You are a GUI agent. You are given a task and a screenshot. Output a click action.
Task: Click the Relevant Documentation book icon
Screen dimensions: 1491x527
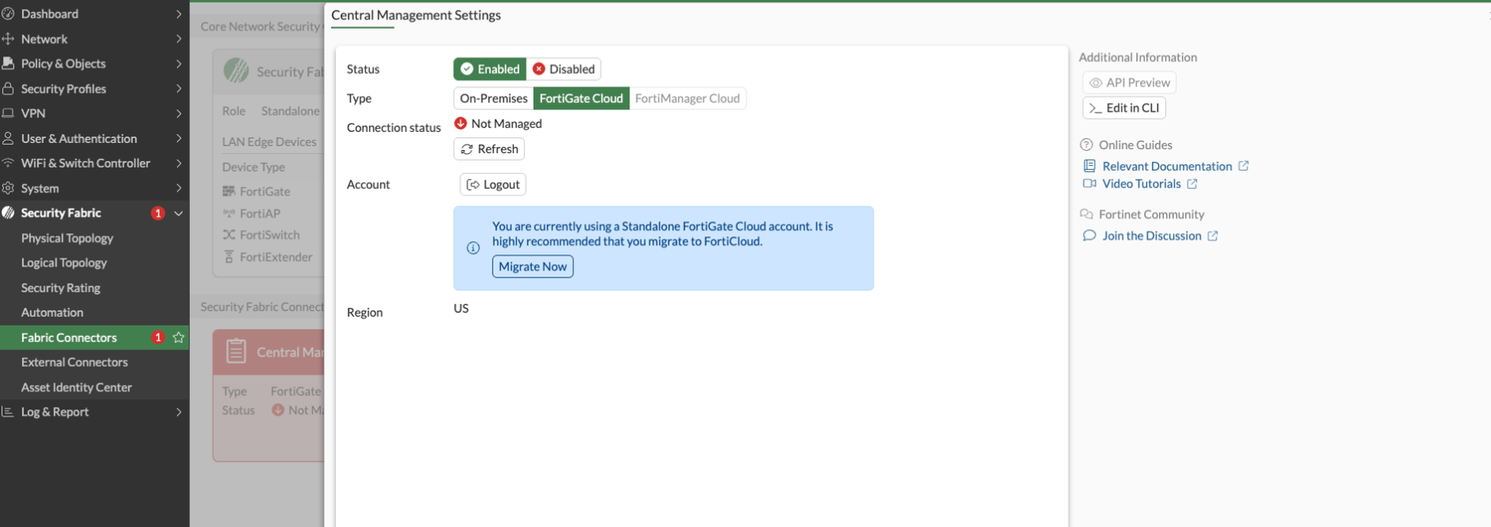pyautogui.click(x=1089, y=166)
